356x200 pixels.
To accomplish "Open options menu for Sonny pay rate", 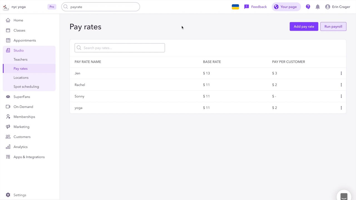I will (x=341, y=96).
